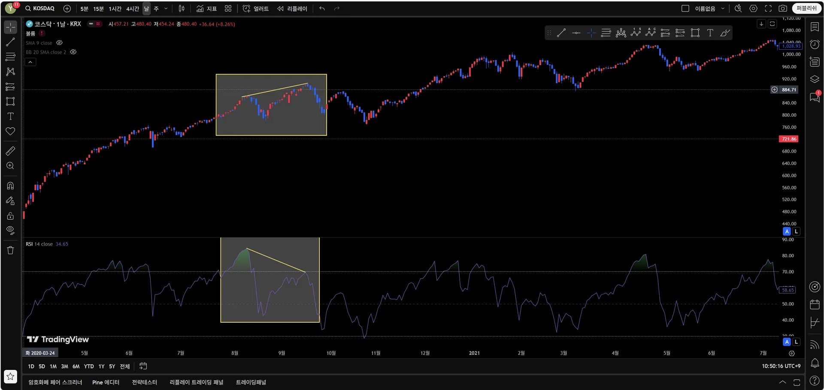Open the go-to-date calendar icon
The width and height of the screenshot is (824, 390).
143,366
